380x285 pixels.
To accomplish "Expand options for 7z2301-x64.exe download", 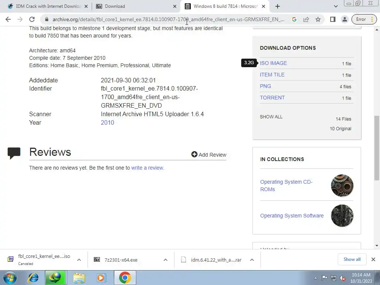I will (x=166, y=260).
